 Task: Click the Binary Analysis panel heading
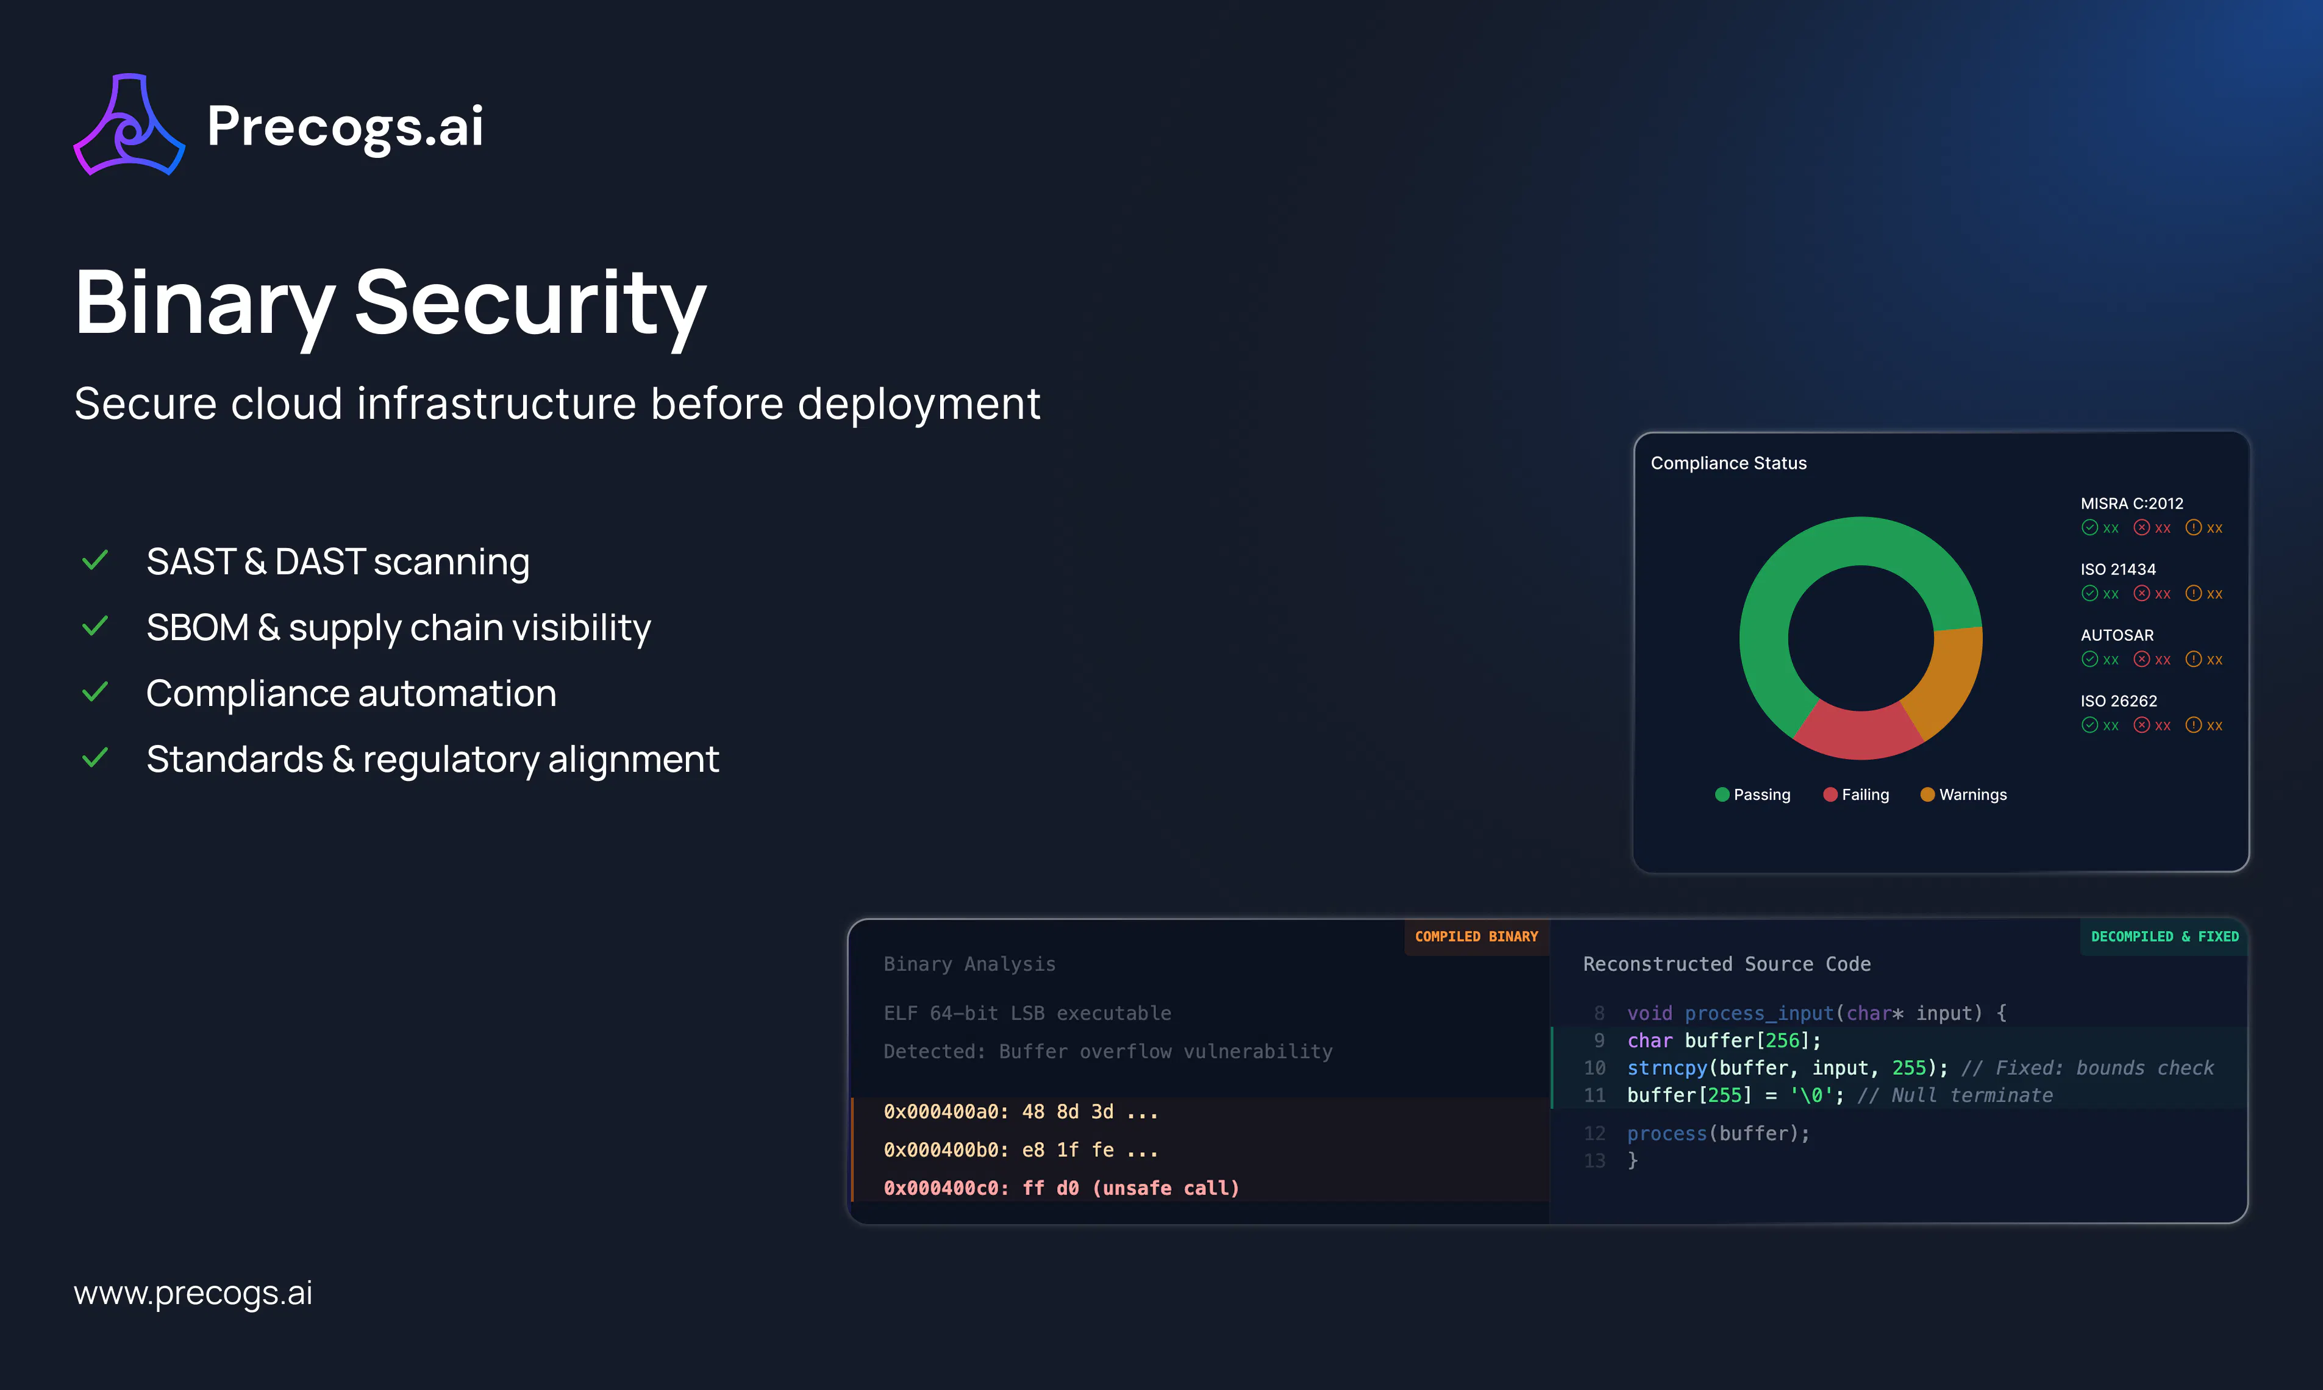click(x=969, y=964)
